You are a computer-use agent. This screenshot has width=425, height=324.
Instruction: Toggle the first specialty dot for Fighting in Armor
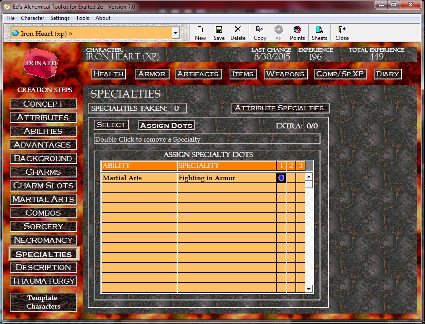[281, 178]
